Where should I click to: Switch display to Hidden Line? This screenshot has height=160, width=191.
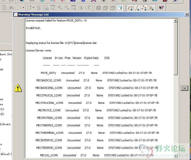point(105,8)
